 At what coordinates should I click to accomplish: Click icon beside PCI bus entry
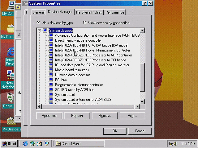pos(51,80)
